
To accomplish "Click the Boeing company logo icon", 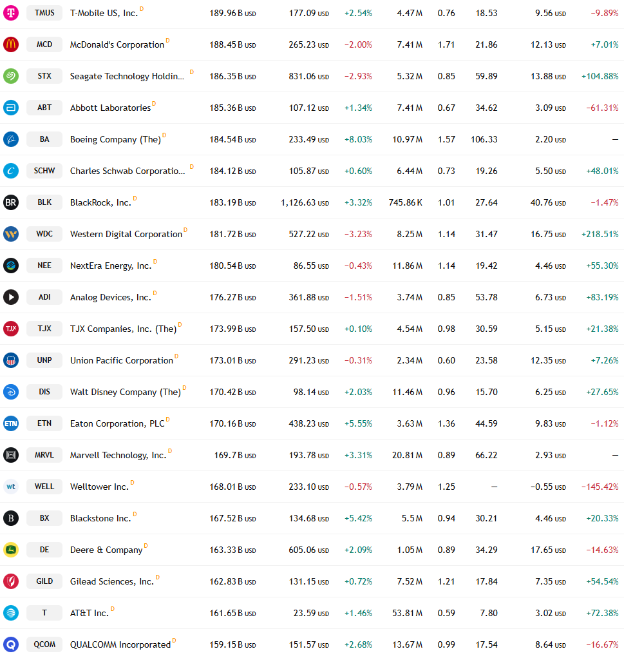I will (11, 139).
